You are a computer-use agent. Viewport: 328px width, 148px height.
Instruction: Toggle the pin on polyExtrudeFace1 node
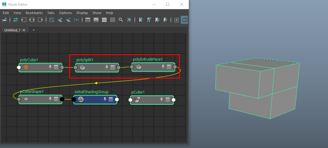point(163,66)
